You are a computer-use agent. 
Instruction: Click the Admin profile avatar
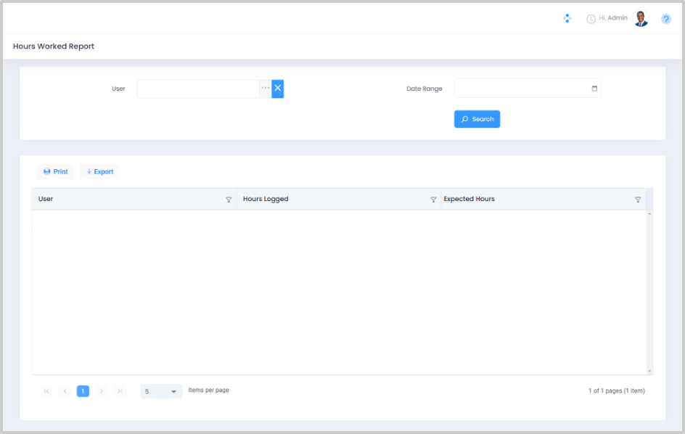(641, 19)
